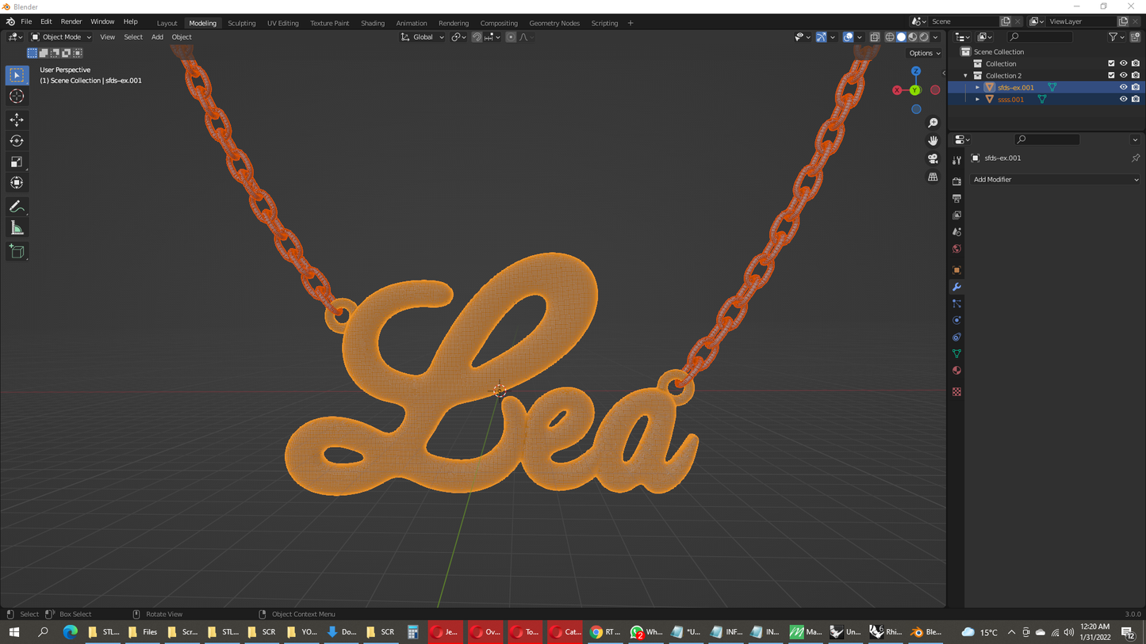Switch to the Sculpting workspace tab
The width and height of the screenshot is (1146, 644).
(242, 22)
